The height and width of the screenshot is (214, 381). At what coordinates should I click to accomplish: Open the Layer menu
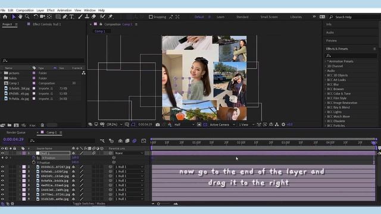[40, 11]
